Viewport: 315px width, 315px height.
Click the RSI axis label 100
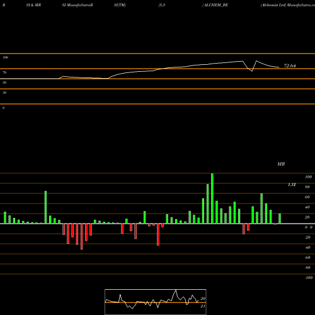tap(6, 57)
